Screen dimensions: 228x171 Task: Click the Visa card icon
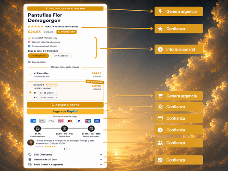(x=97, y=121)
